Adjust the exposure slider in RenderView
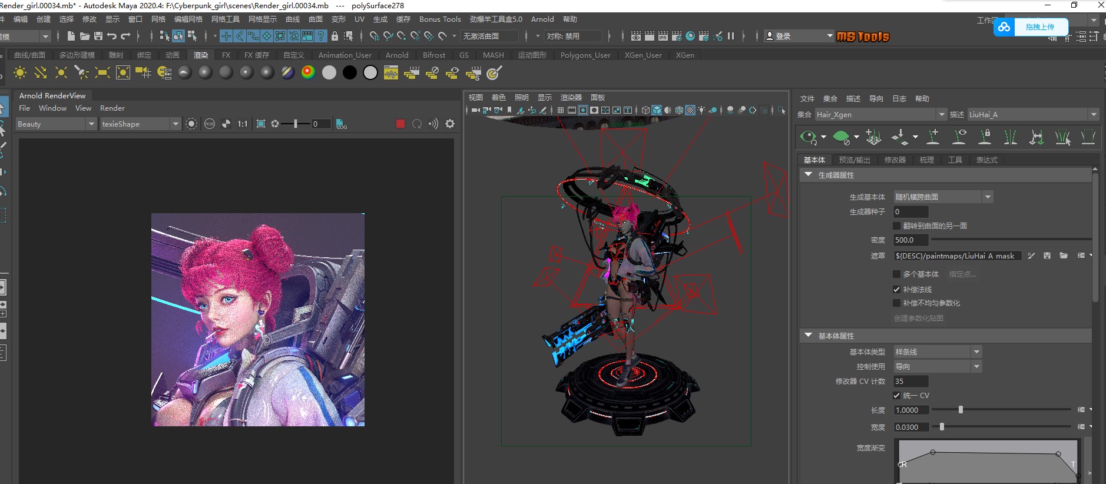The image size is (1106, 484). pos(296,124)
